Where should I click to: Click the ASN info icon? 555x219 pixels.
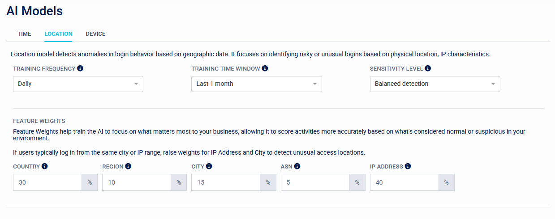[x=297, y=166]
